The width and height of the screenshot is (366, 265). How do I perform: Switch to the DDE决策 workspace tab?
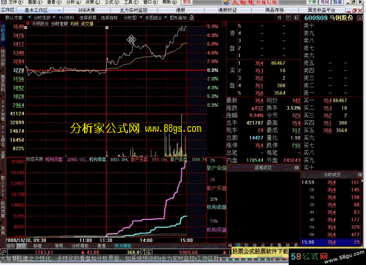pos(87,10)
